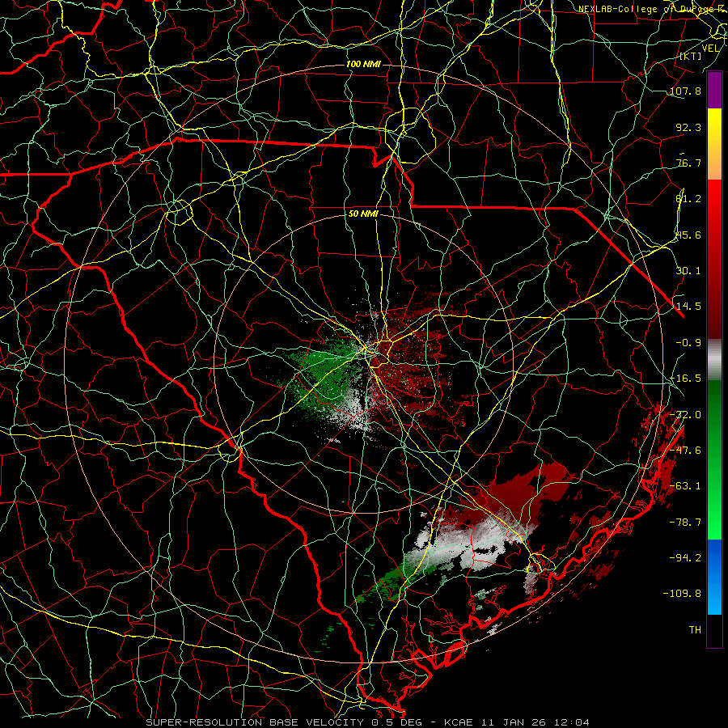Select the 61.2 scale value

pos(688,199)
